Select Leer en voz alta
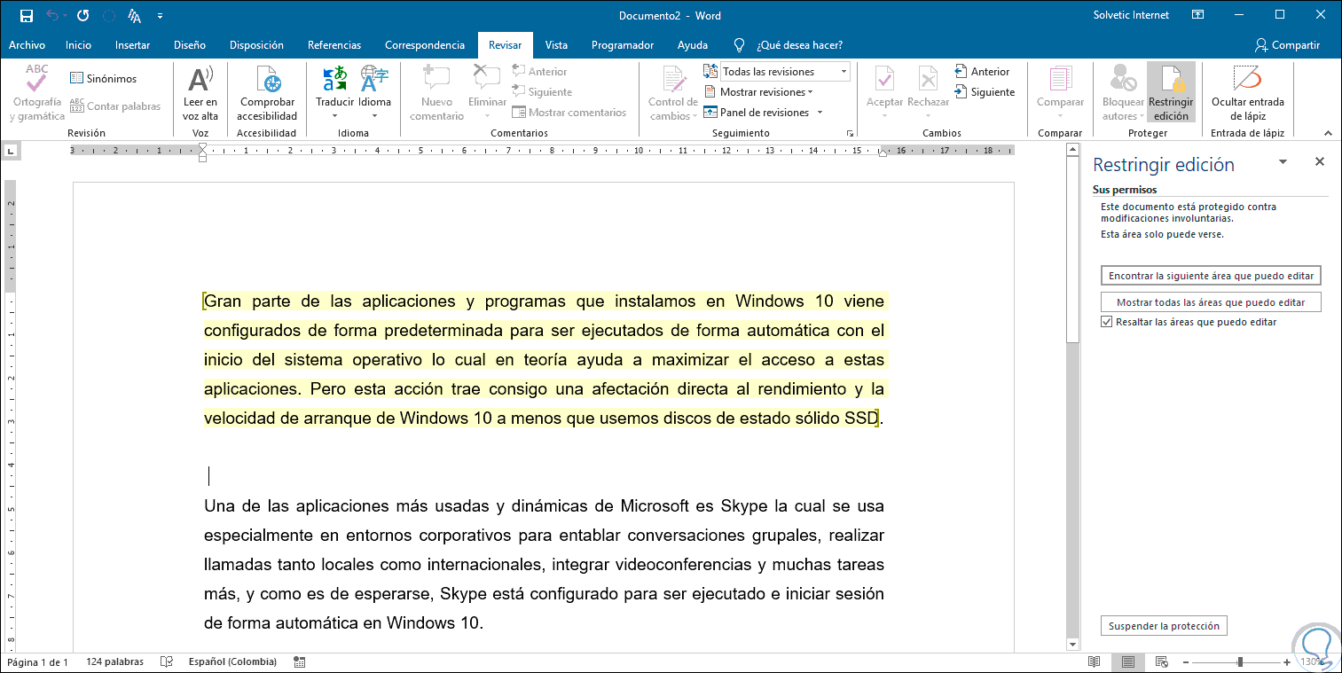 point(200,91)
